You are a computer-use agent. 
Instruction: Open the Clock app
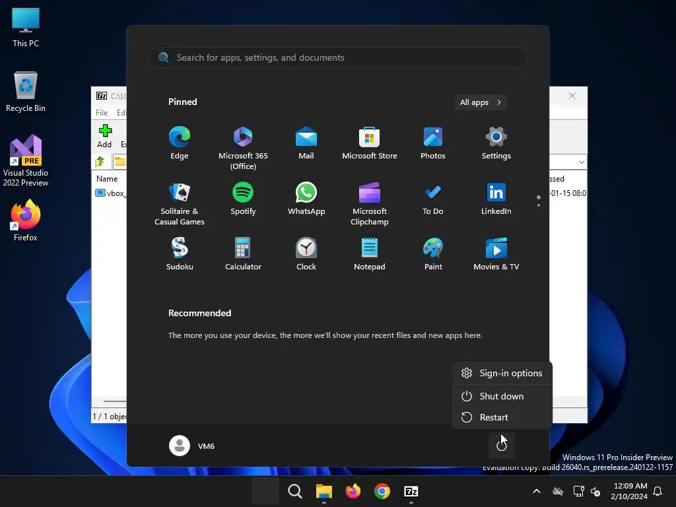(306, 254)
